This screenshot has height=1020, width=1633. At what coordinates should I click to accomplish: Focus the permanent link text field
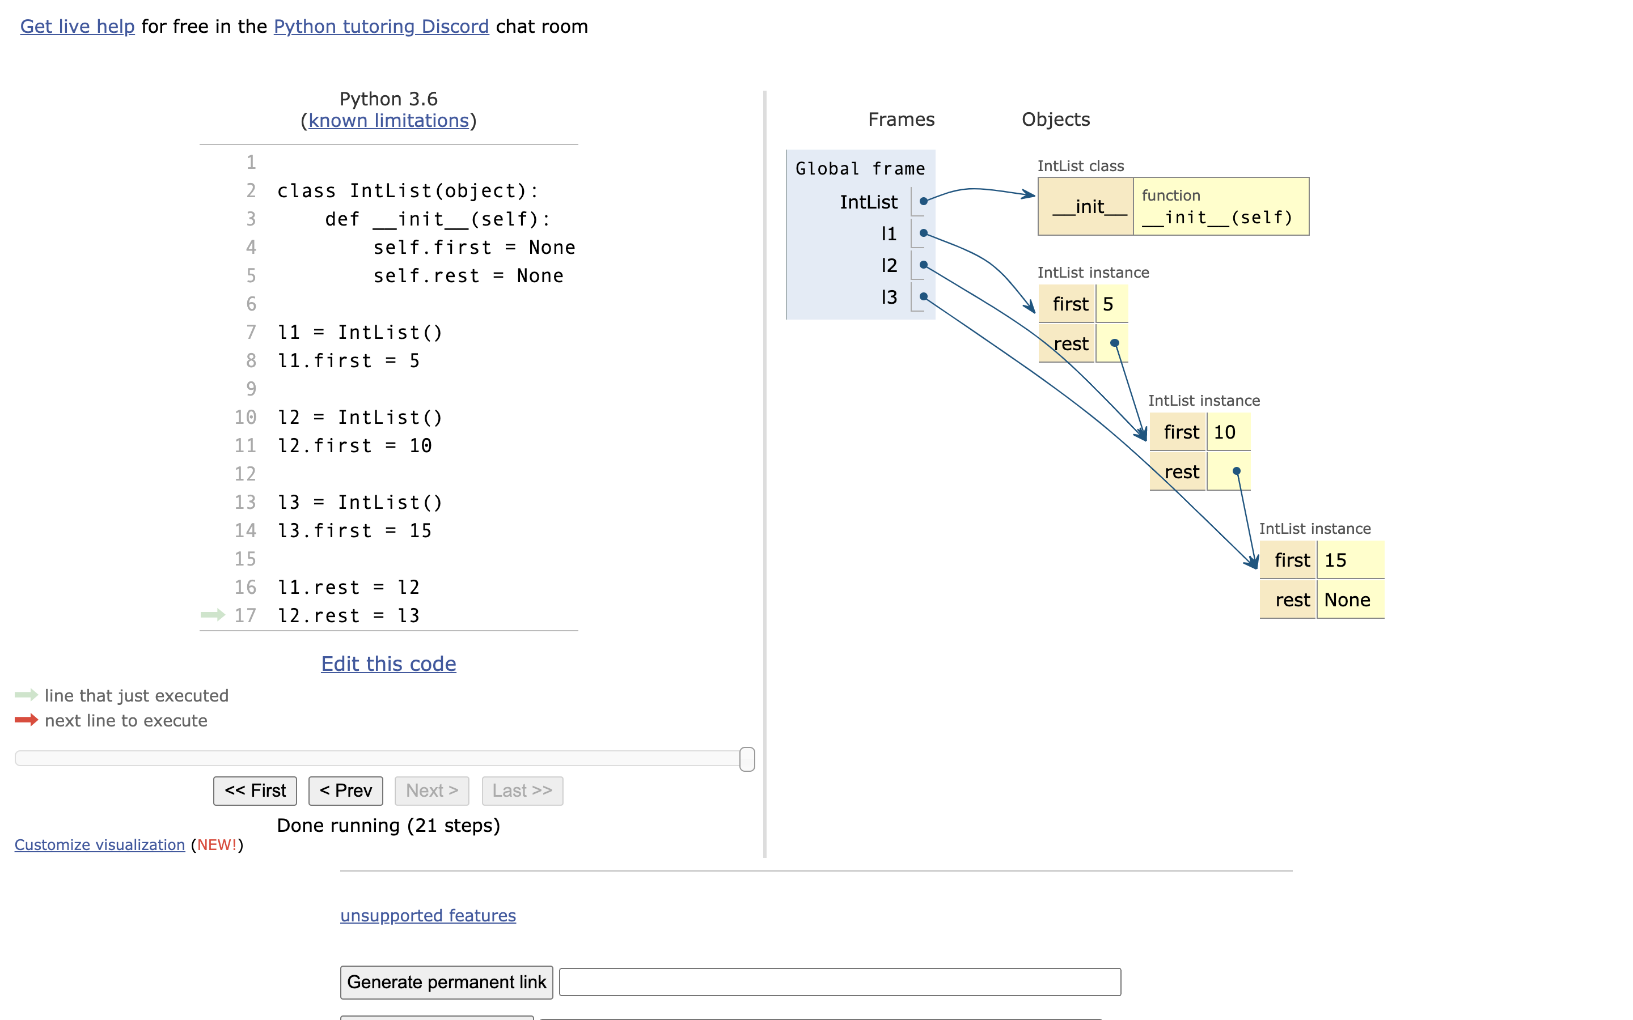840,982
